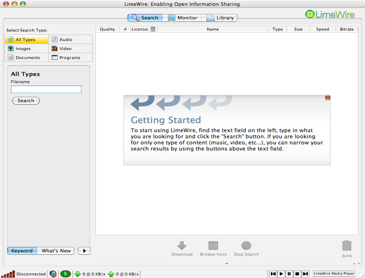Select the Programs search type
The image size is (365, 278).
coord(70,57)
